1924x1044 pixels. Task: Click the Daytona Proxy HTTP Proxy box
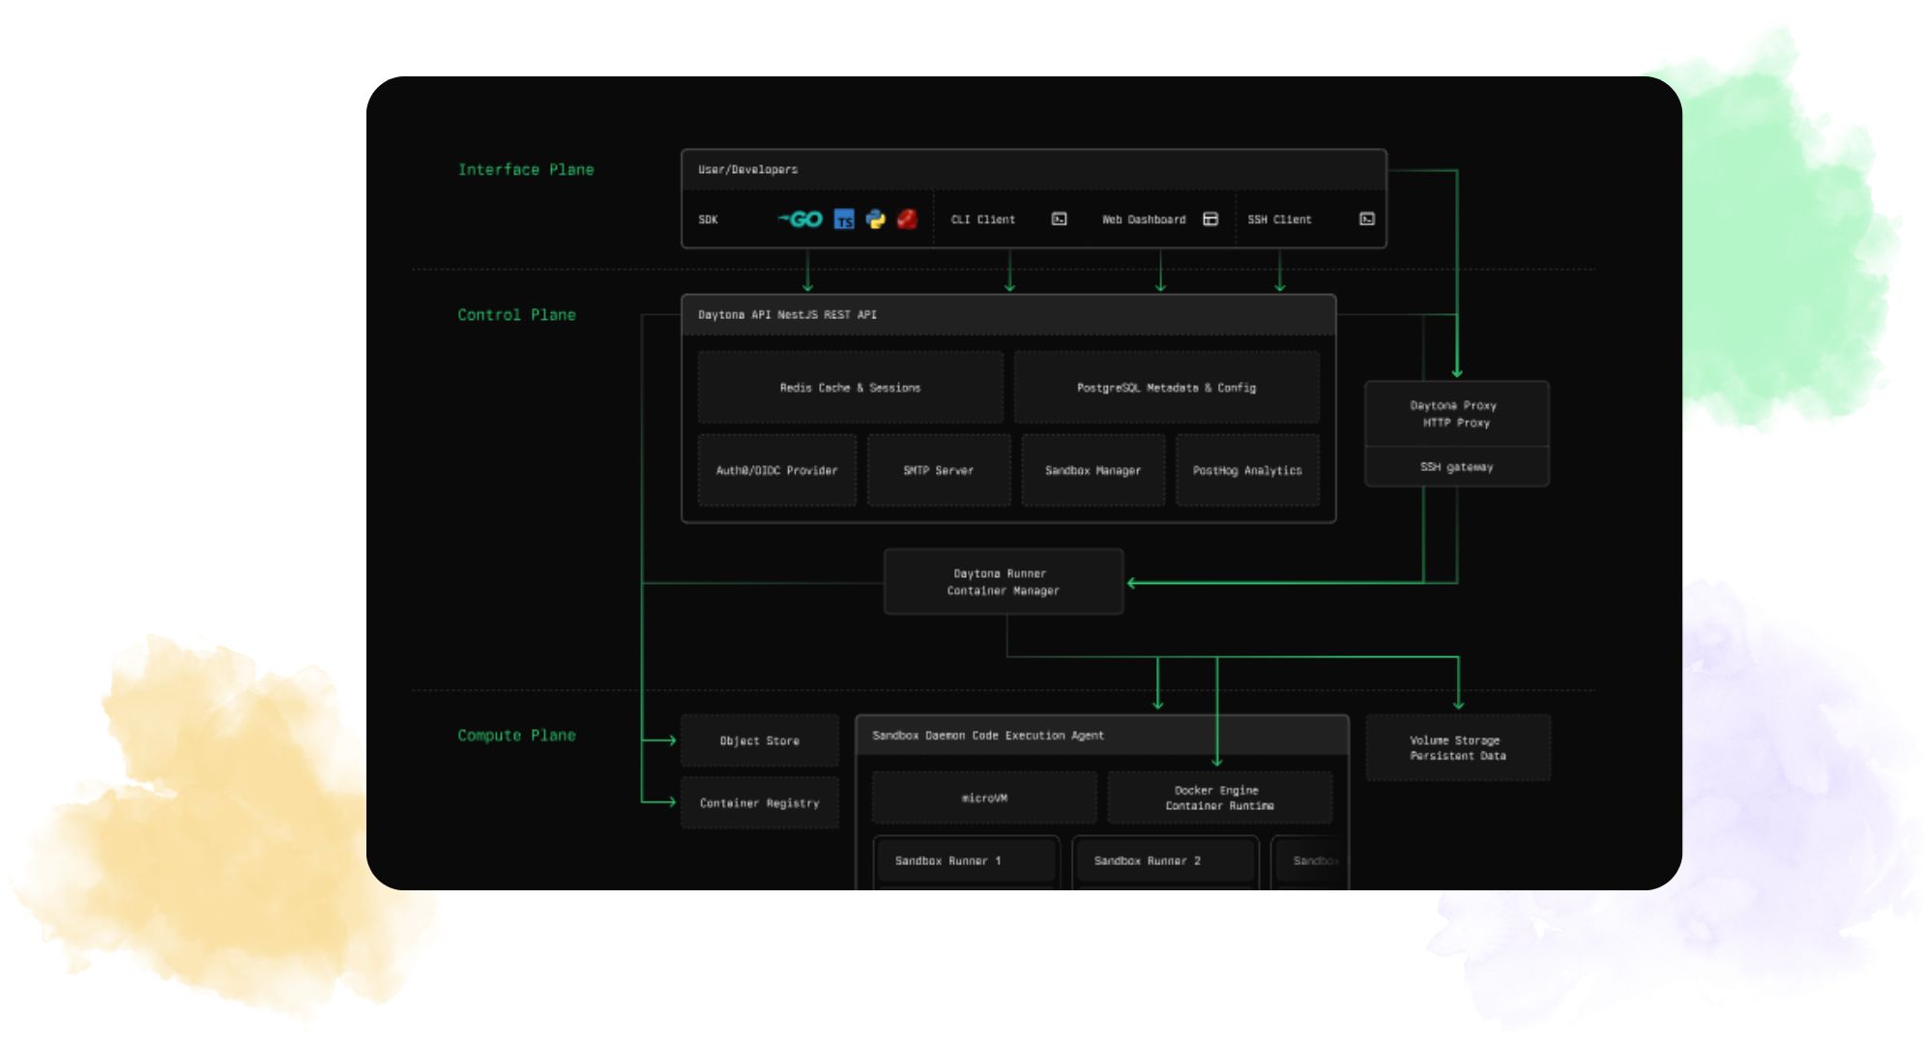[1455, 414]
